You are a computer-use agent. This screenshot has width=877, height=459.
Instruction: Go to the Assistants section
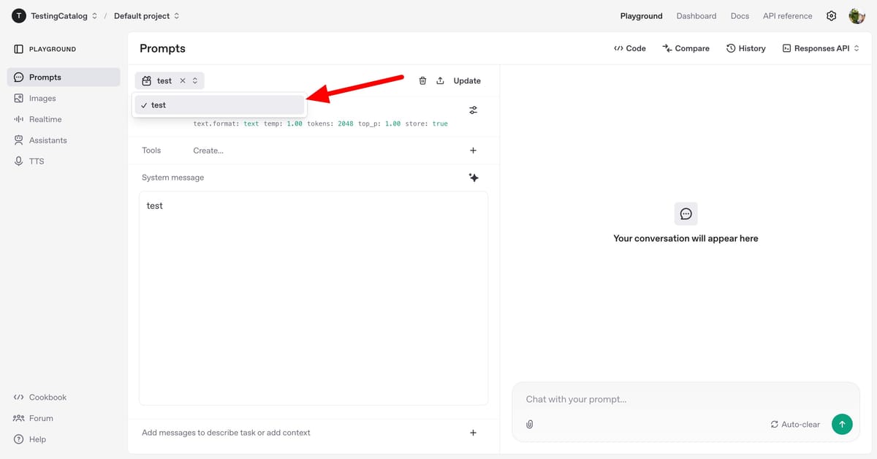click(46, 140)
